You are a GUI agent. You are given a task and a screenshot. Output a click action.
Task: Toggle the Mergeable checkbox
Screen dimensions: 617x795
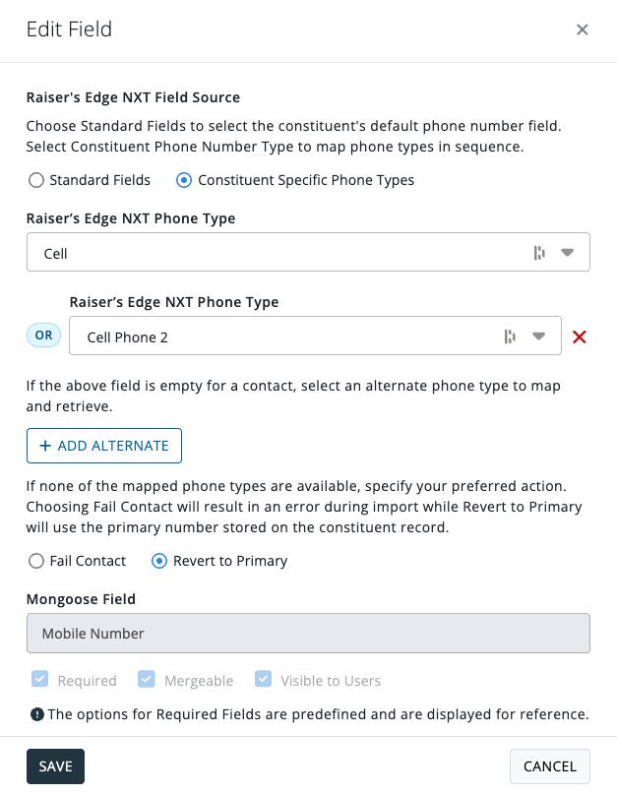pos(147,679)
